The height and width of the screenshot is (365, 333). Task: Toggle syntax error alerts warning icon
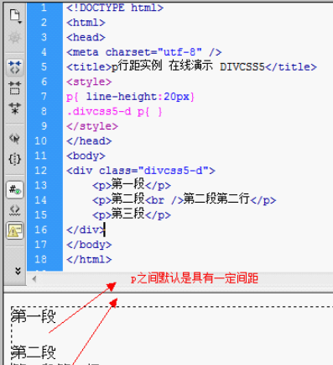(x=15, y=230)
